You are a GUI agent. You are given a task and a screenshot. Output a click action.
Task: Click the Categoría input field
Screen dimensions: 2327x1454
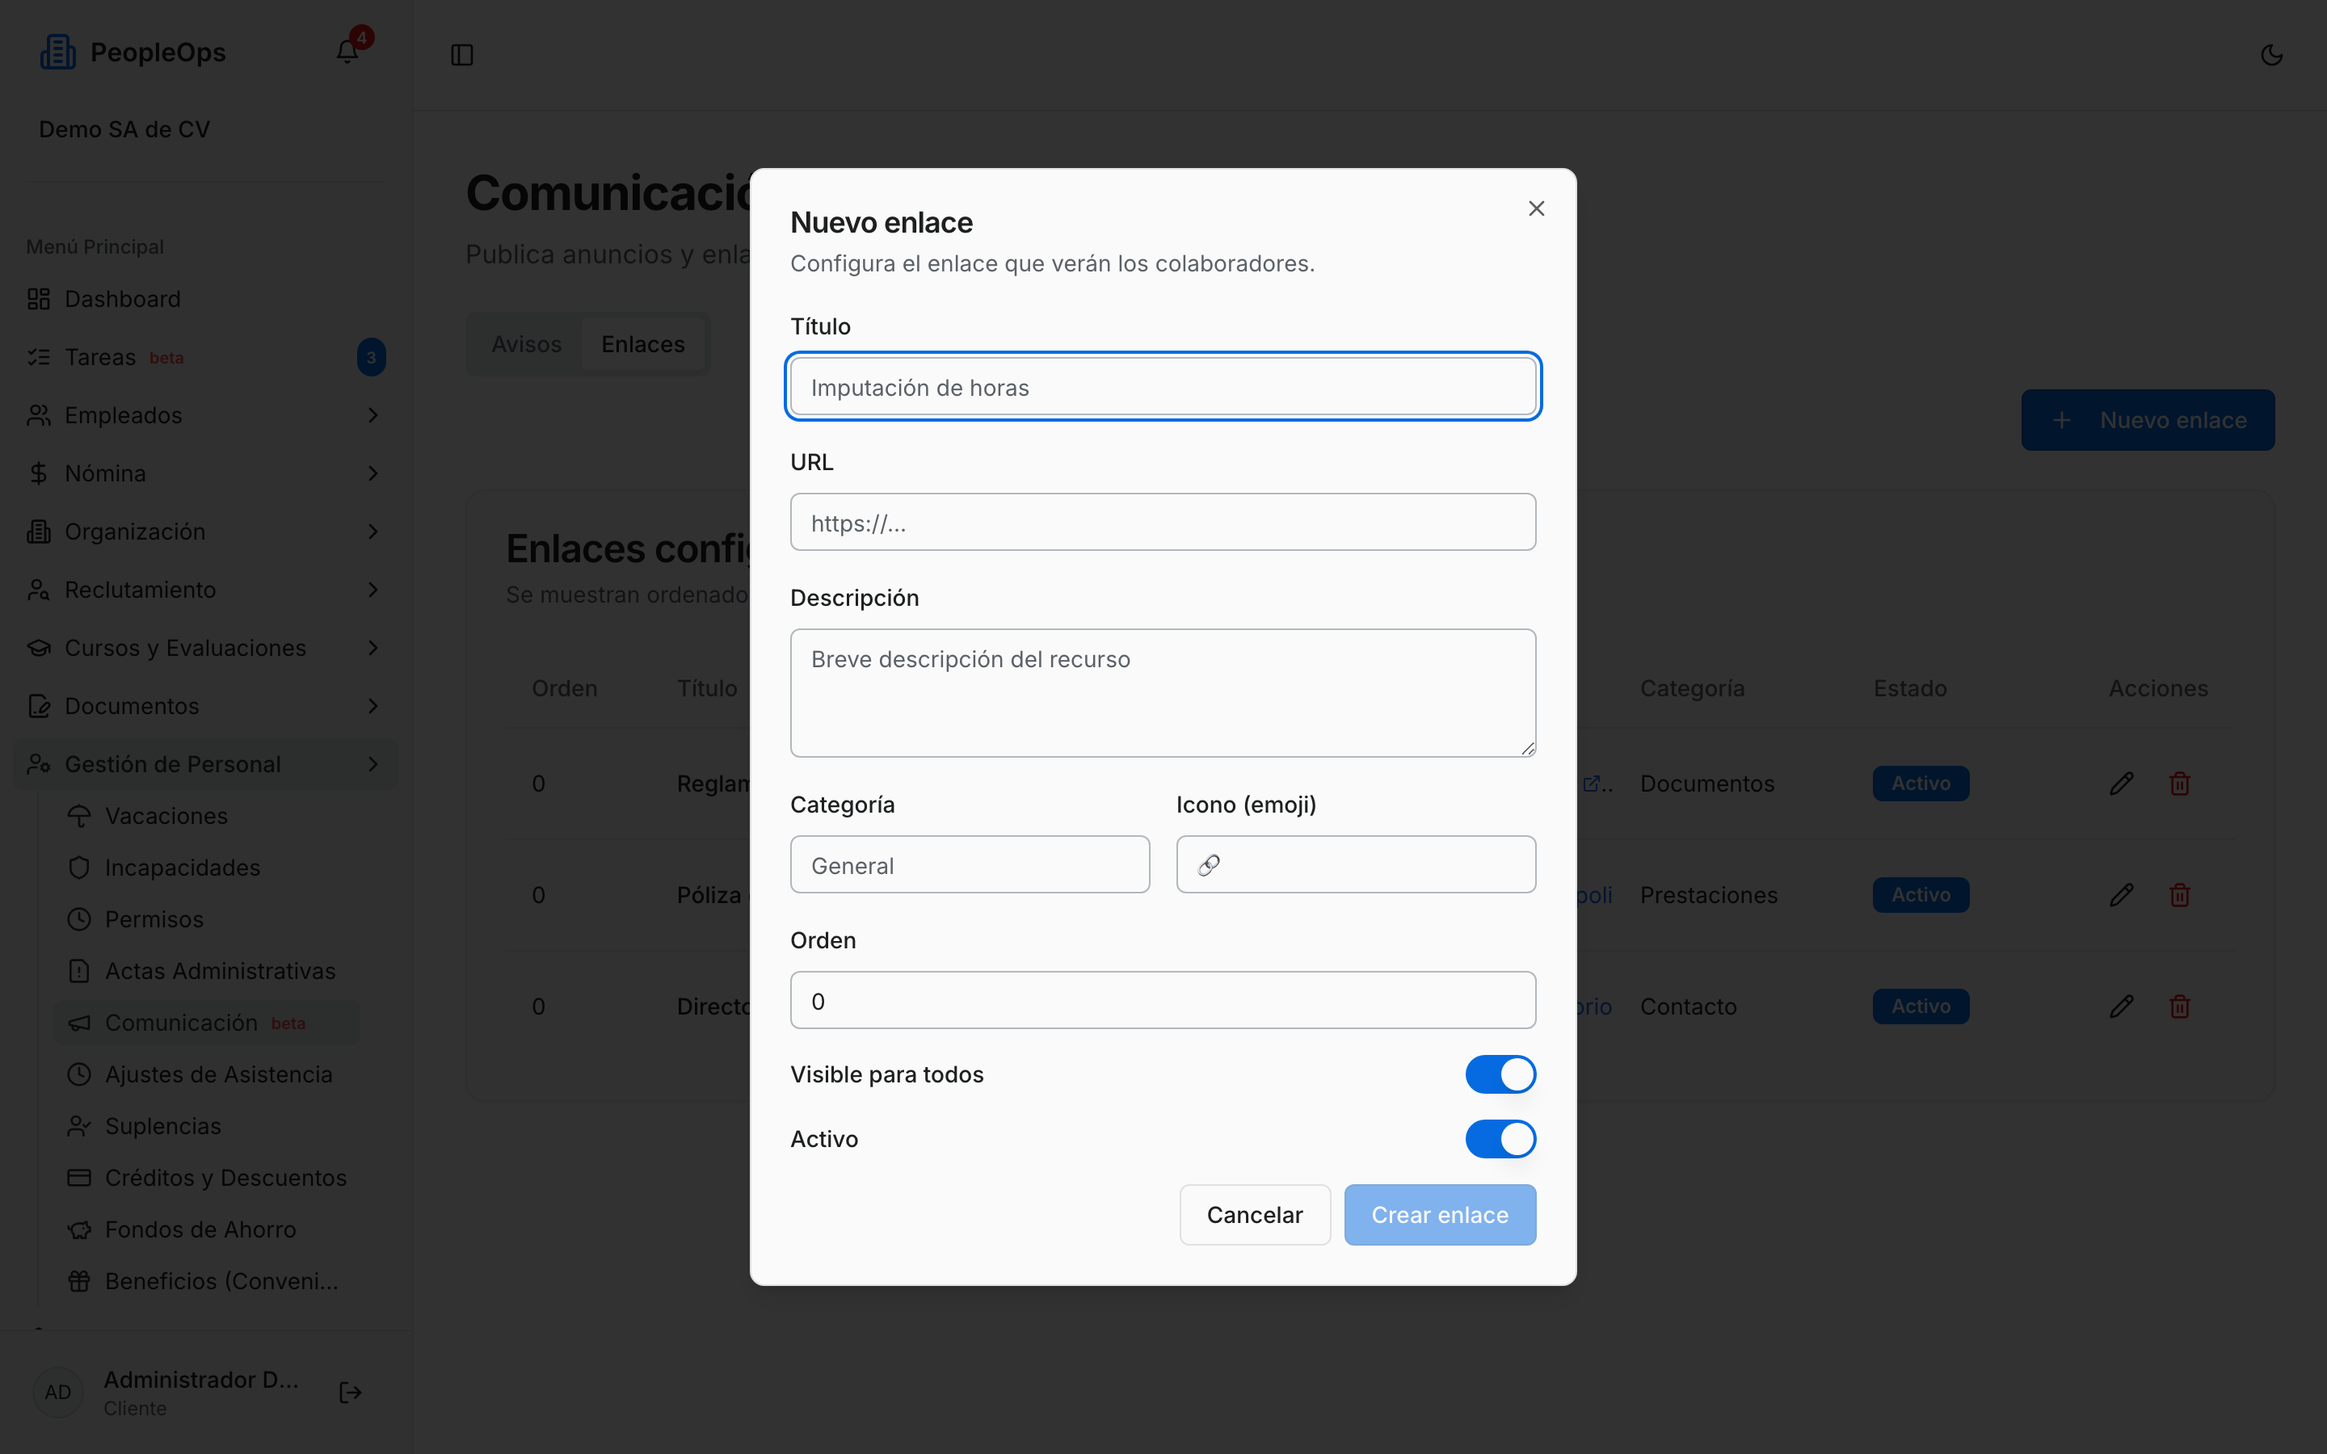(x=970, y=864)
